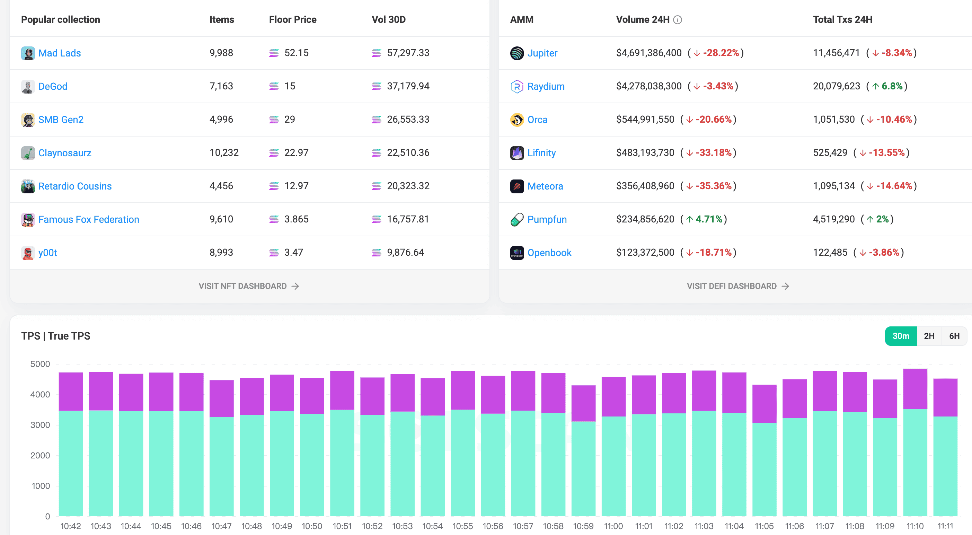This screenshot has height=535, width=972.
Task: Click the Claynosaurz avatar icon
Action: tap(28, 153)
